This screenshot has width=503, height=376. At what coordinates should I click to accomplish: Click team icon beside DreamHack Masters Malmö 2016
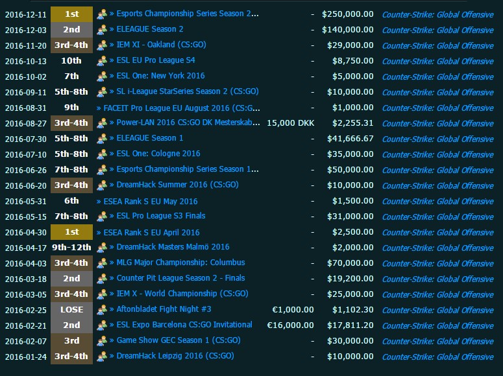pyautogui.click(x=102, y=248)
